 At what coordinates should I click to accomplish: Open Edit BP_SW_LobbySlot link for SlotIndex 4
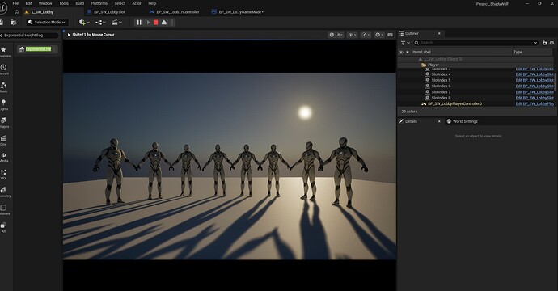(535, 74)
